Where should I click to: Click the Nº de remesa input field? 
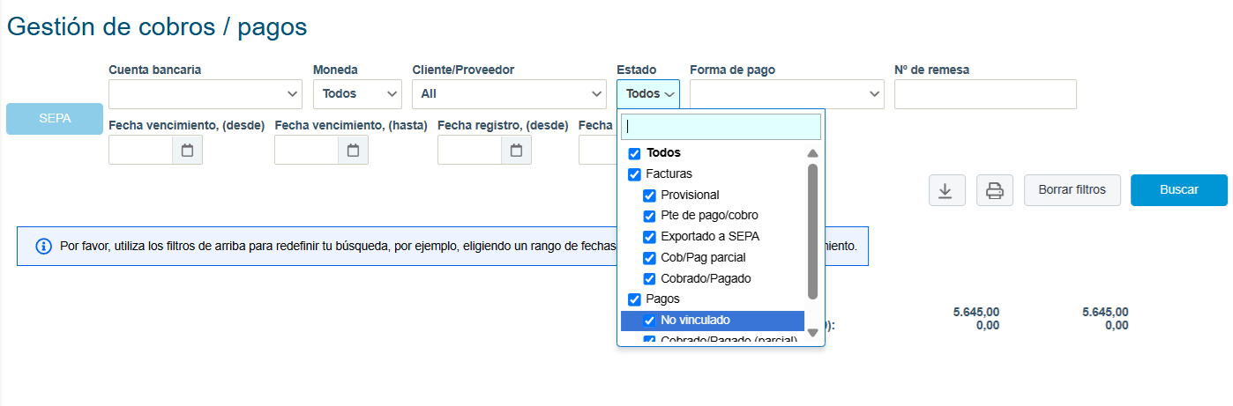click(985, 94)
